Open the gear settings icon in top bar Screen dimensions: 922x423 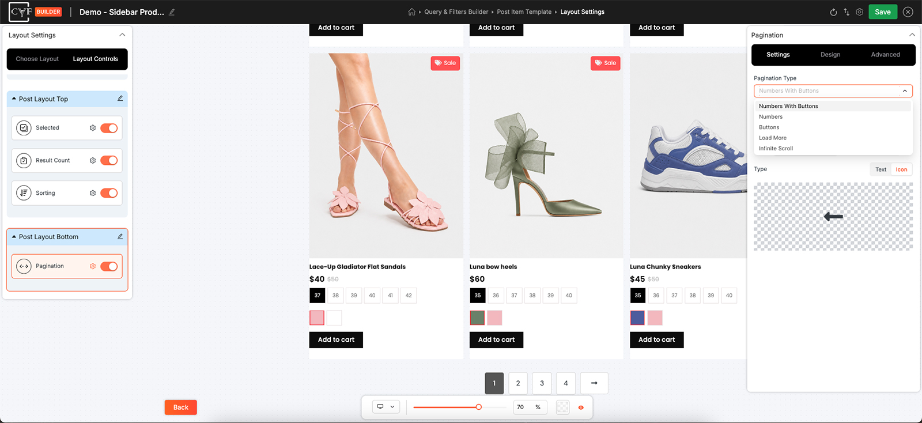tap(859, 12)
